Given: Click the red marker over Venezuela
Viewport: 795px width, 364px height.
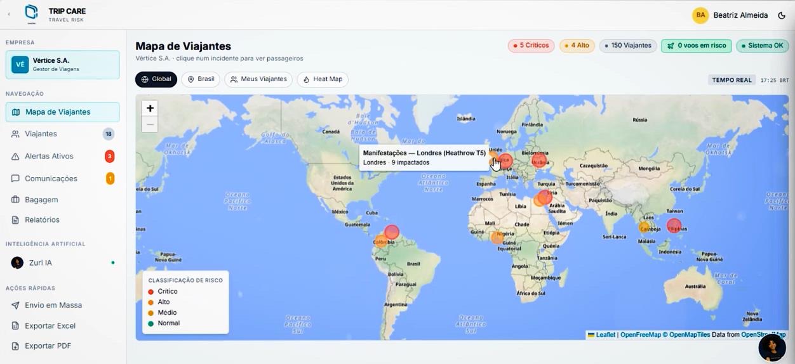Looking at the screenshot, I should point(392,231).
